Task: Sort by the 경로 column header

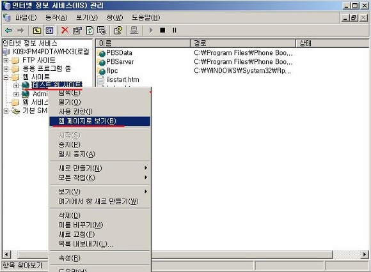Action: [243, 43]
